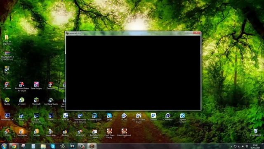This screenshot has width=264, height=149.
Task: Select the Recycle Bin desktop icon
Action: pos(256,132)
